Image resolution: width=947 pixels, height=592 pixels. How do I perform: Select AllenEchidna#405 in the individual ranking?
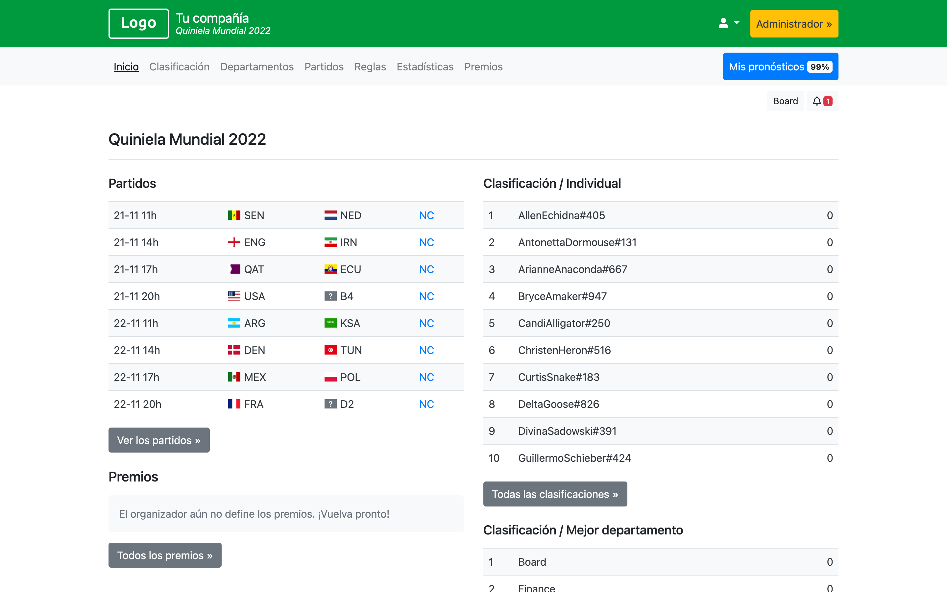click(x=561, y=215)
